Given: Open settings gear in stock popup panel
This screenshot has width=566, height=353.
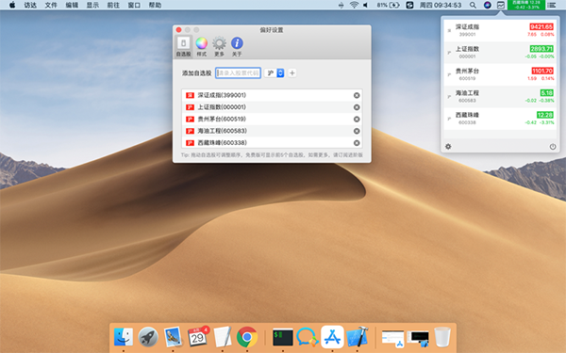Looking at the screenshot, I should coord(448,146).
